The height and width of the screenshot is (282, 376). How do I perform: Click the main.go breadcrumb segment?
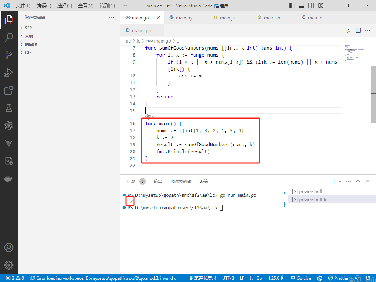pos(159,41)
